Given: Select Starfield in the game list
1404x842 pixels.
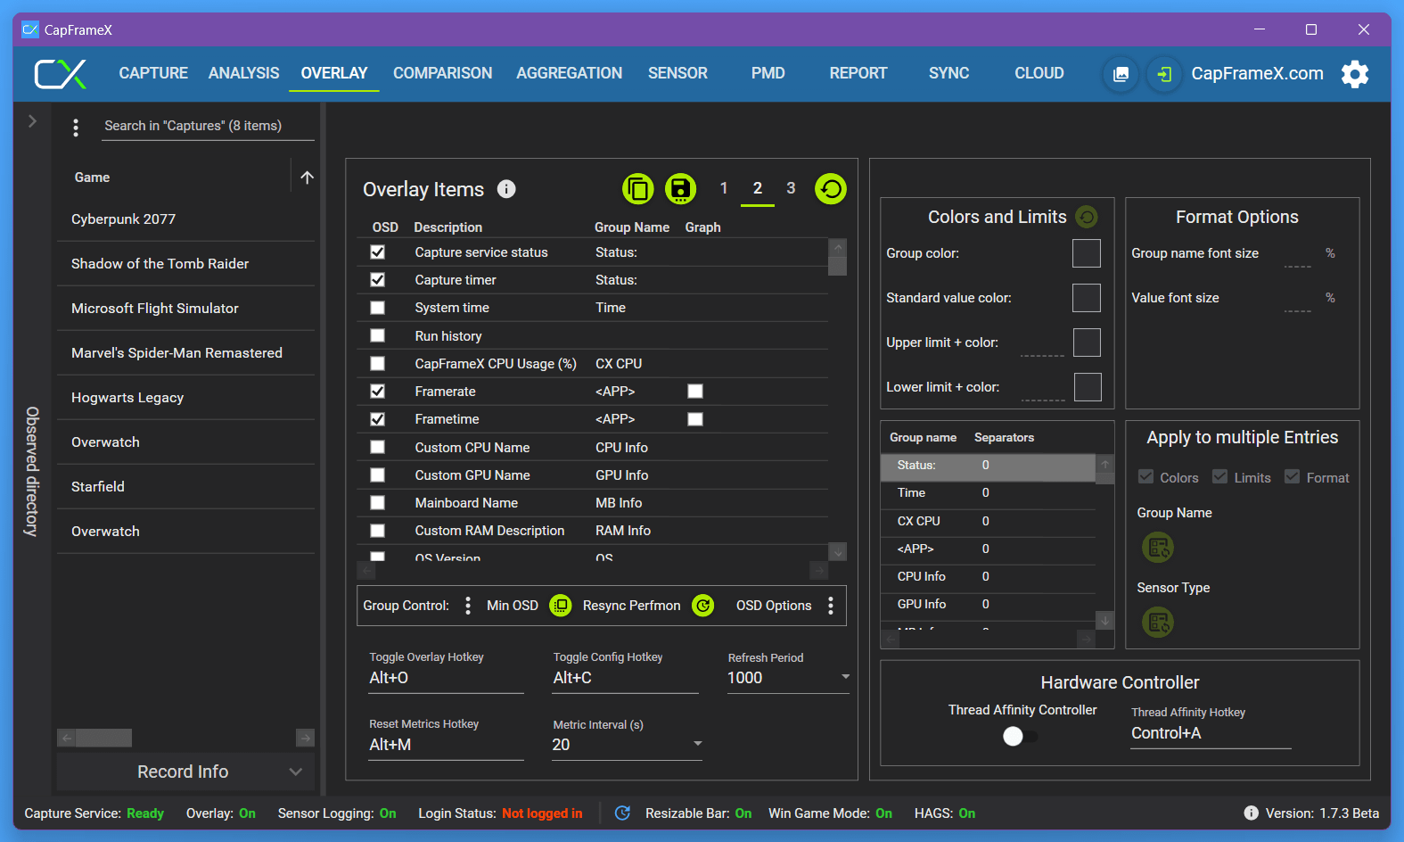Looking at the screenshot, I should (x=185, y=487).
